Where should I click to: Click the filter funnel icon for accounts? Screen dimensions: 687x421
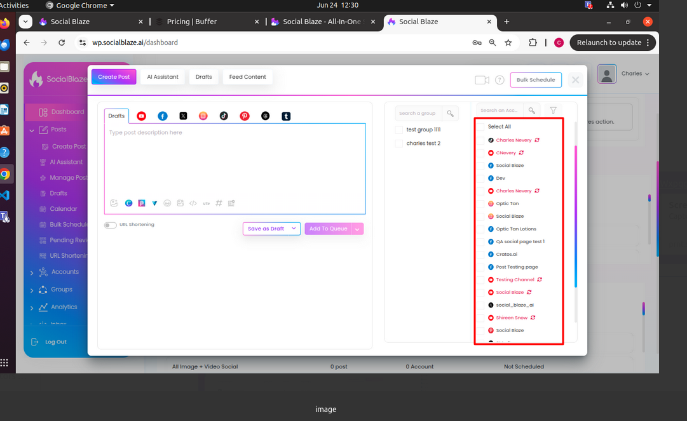click(554, 110)
